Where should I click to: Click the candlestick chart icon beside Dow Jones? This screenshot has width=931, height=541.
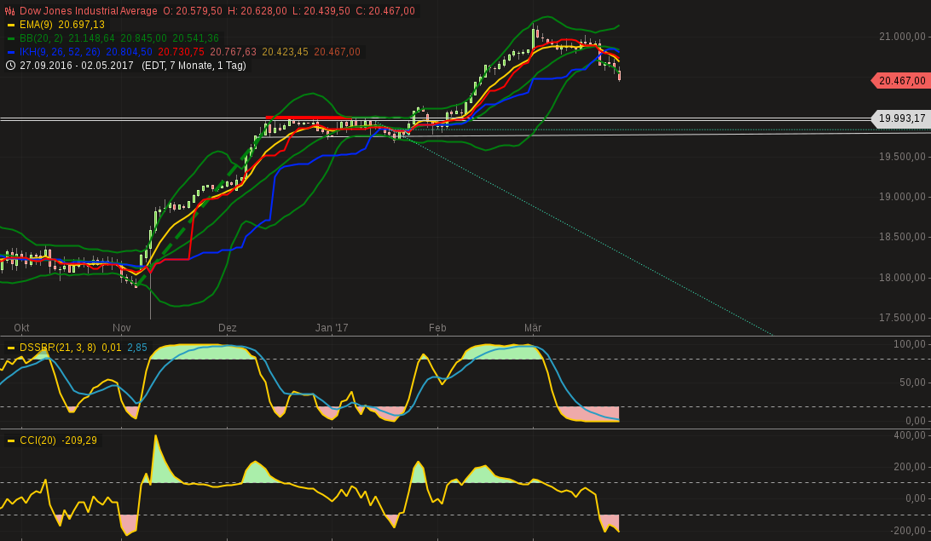tap(9, 11)
